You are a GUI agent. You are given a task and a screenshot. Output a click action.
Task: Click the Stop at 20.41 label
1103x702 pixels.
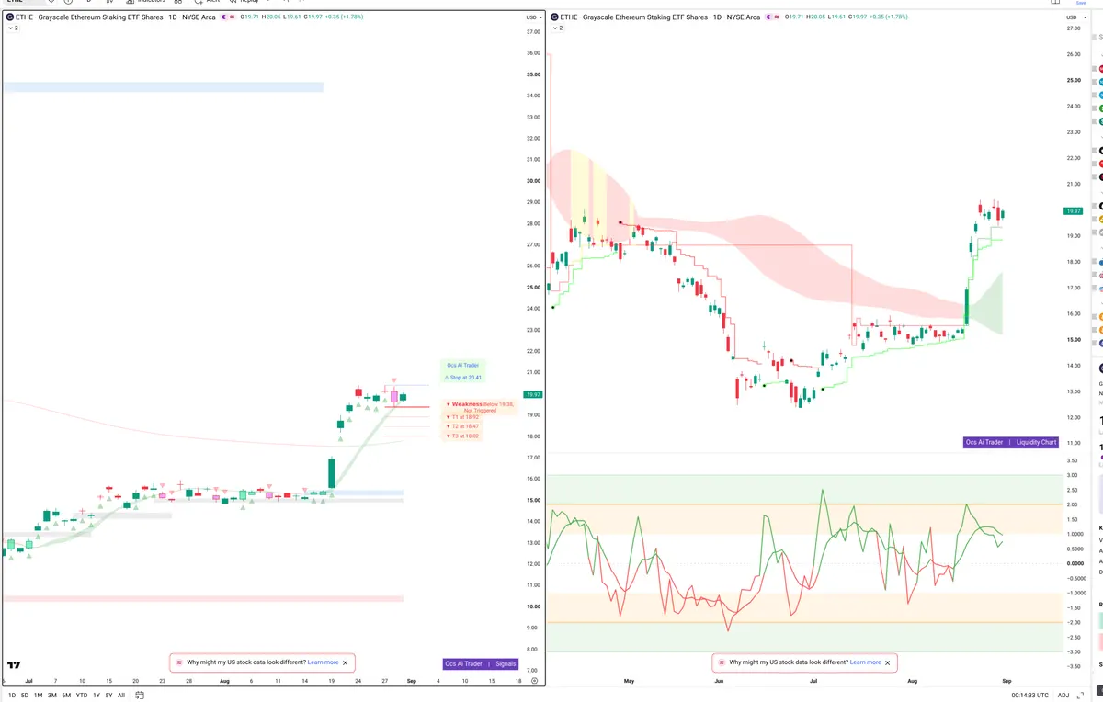coord(464,377)
